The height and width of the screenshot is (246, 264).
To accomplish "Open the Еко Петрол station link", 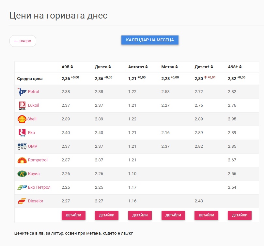I will pos(39,187).
